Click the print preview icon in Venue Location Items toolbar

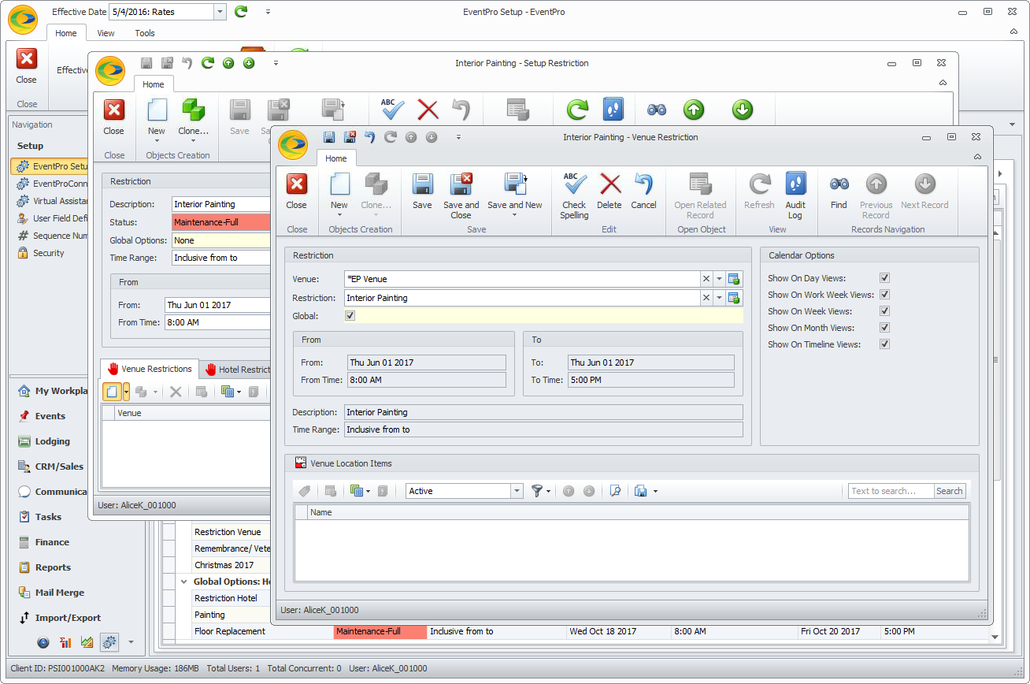(x=616, y=491)
